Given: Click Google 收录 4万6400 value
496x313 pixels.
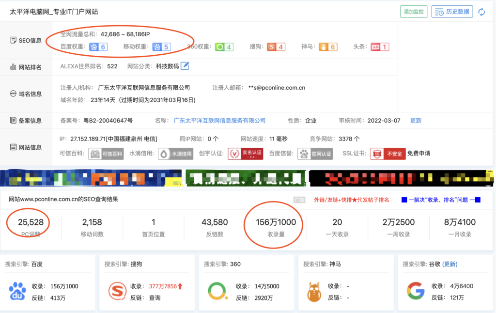Looking at the screenshot, I should pyautogui.click(x=462, y=286).
